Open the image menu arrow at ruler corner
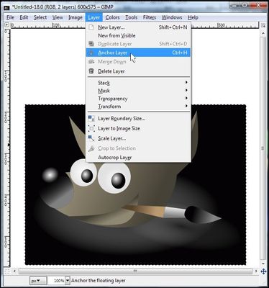This screenshot has height=288, width=269. pos(6,24)
